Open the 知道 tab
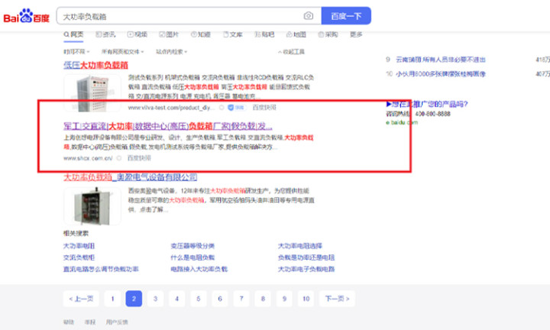The width and height of the screenshot is (550, 330). click(201, 34)
